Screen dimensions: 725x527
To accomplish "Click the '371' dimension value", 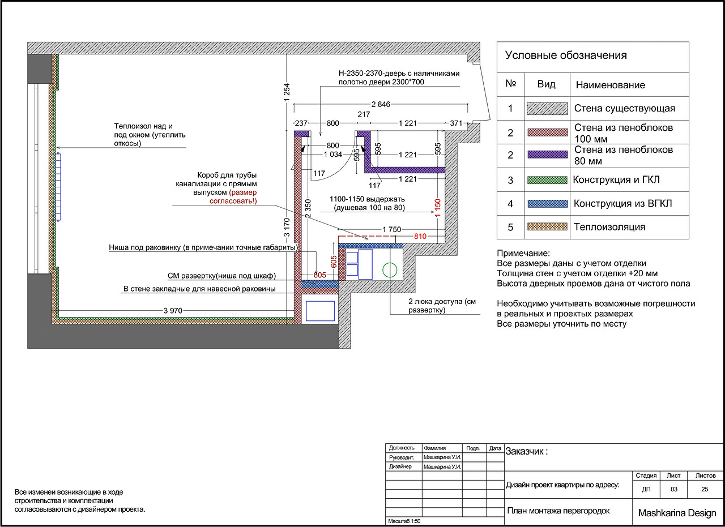I will pos(457,123).
